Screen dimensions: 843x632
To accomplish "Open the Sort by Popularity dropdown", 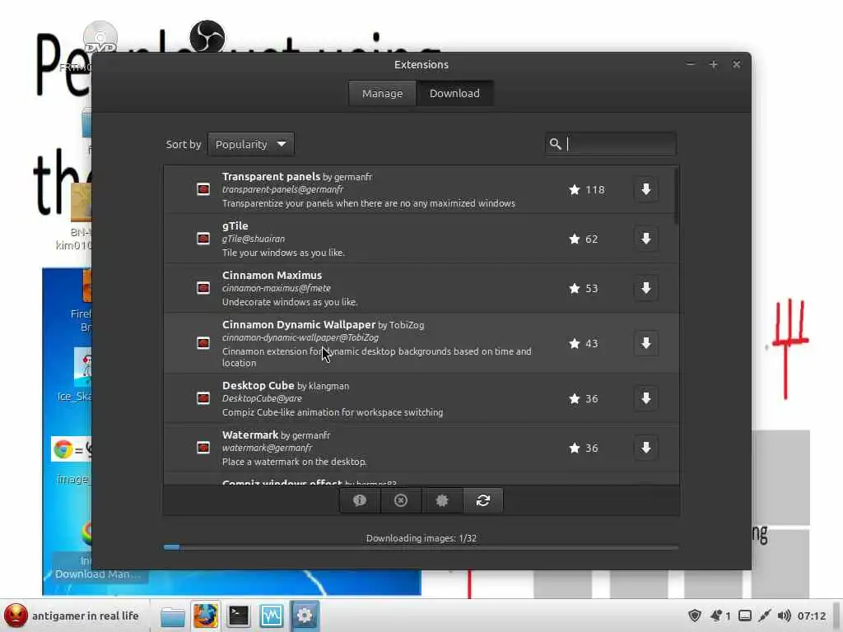I will click(251, 144).
